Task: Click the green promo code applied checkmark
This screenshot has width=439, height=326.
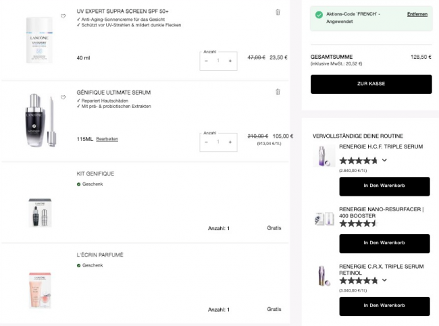Action: 319,14
